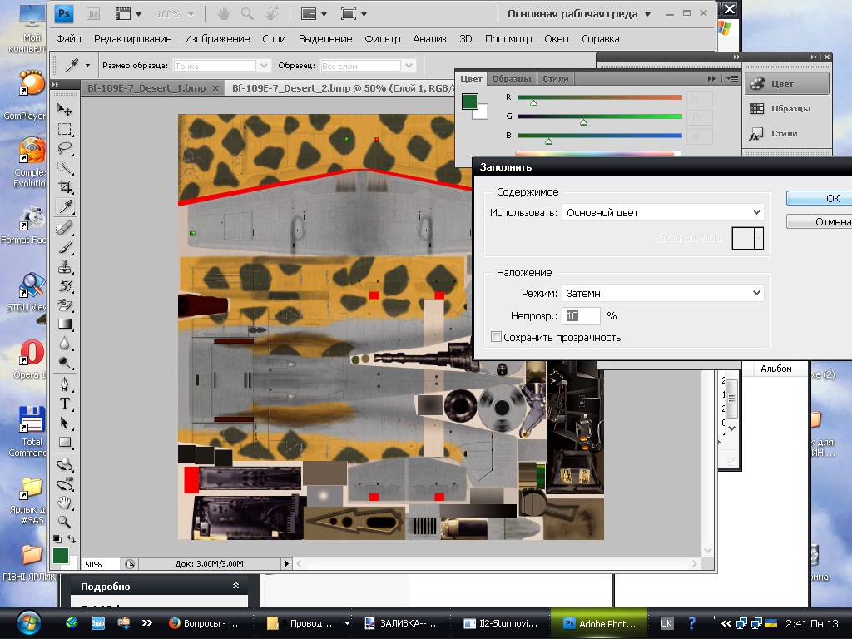
Task: Click the green slider handle for G
Action: [x=583, y=122]
